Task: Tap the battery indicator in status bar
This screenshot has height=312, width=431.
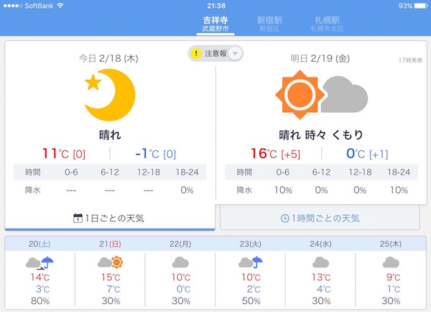Action: 421,6
